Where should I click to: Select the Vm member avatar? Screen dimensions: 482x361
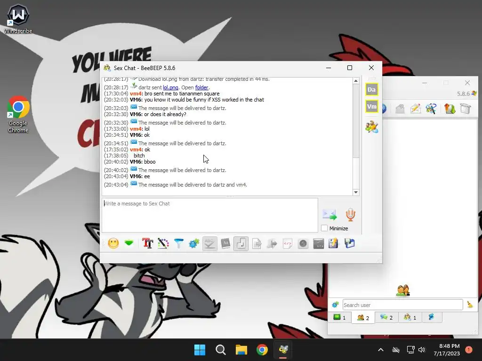[372, 107]
